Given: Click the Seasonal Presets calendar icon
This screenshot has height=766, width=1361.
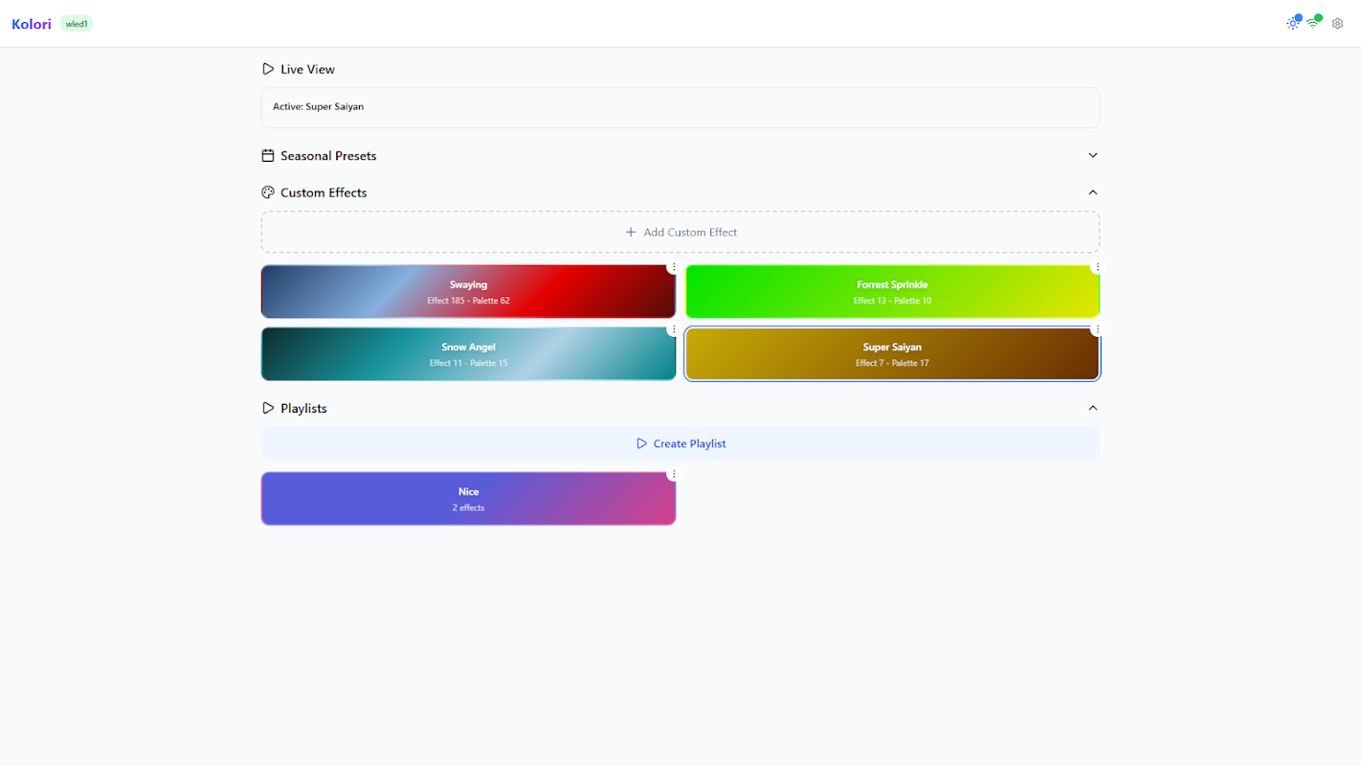Looking at the screenshot, I should coord(268,155).
